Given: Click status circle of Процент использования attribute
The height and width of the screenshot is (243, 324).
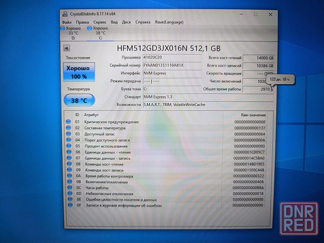Looking at the screenshot, I should click(68, 146).
